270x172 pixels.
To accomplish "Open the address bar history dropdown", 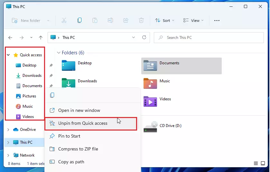I will (x=134, y=37).
